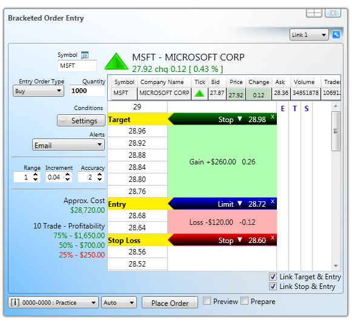Sort by the Tick column header

[200, 82]
